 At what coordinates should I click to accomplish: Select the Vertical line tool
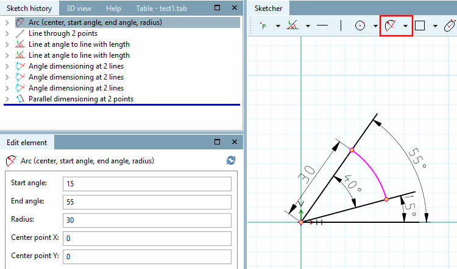[341, 26]
